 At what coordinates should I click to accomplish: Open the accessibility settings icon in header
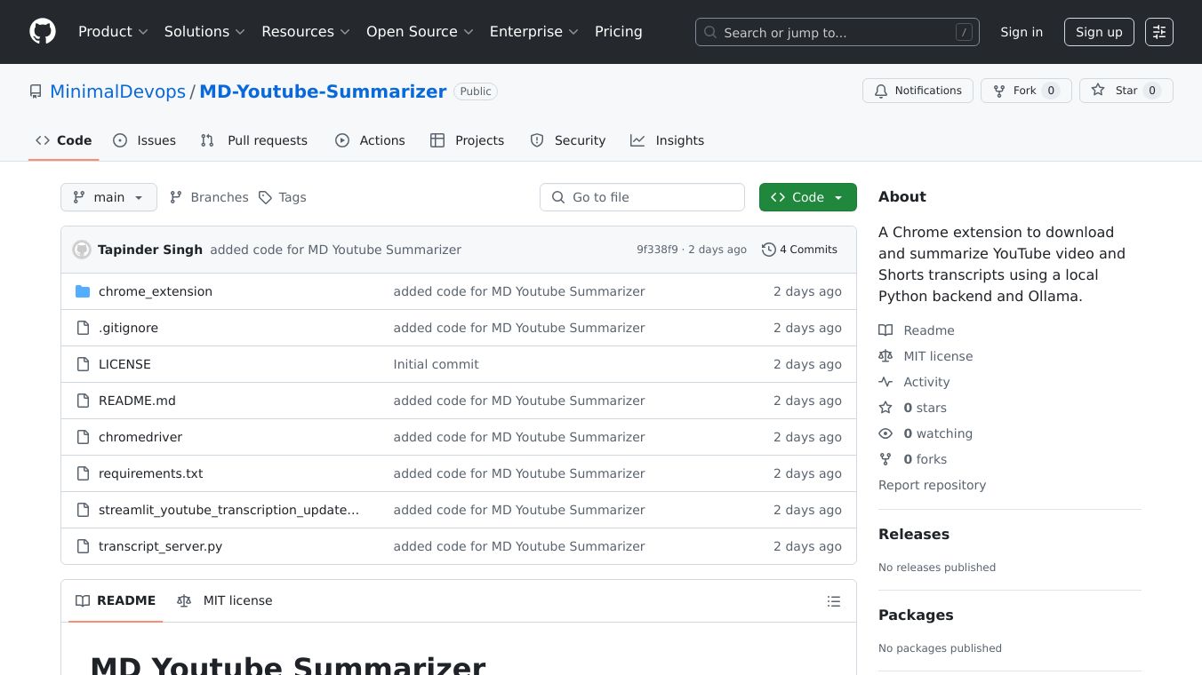(1158, 32)
